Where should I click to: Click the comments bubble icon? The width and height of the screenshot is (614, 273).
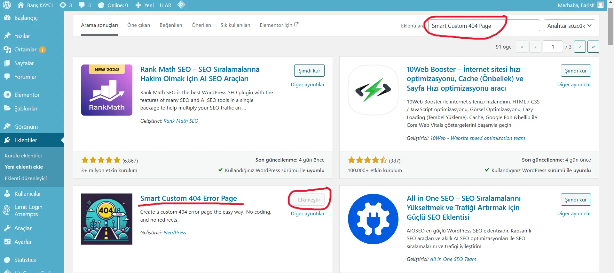coord(82,5)
